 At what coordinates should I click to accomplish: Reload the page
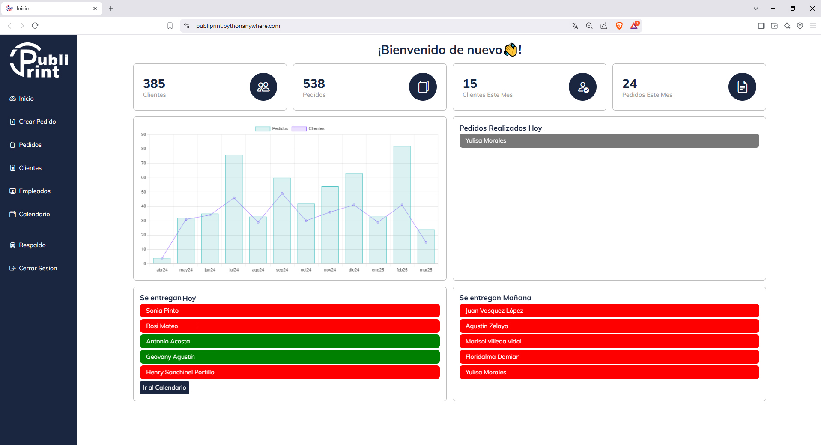tap(35, 26)
